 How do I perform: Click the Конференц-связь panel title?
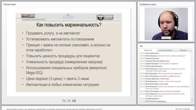(148, 4)
